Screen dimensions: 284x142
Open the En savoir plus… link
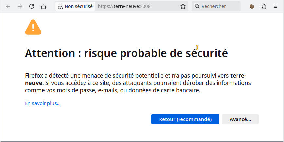(43, 103)
